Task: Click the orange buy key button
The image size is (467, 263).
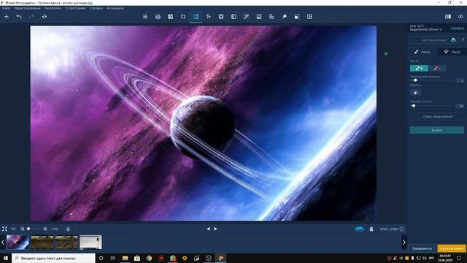Action: 452,248
